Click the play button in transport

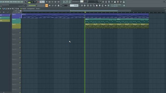[32, 2]
